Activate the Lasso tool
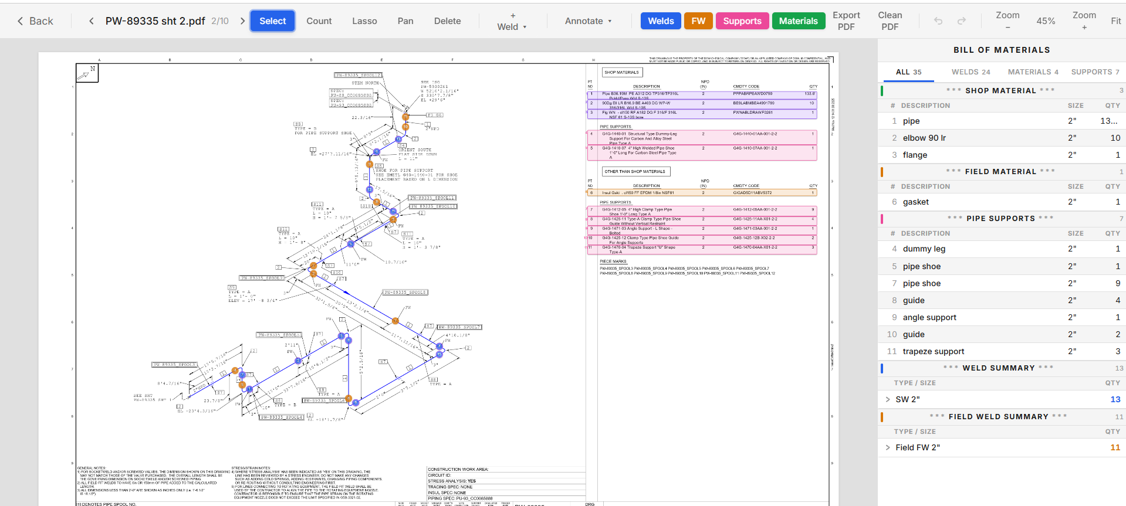The image size is (1126, 506). 364,21
